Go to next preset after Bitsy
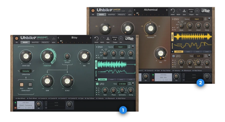The image size is (225, 122). [x=90, y=38]
